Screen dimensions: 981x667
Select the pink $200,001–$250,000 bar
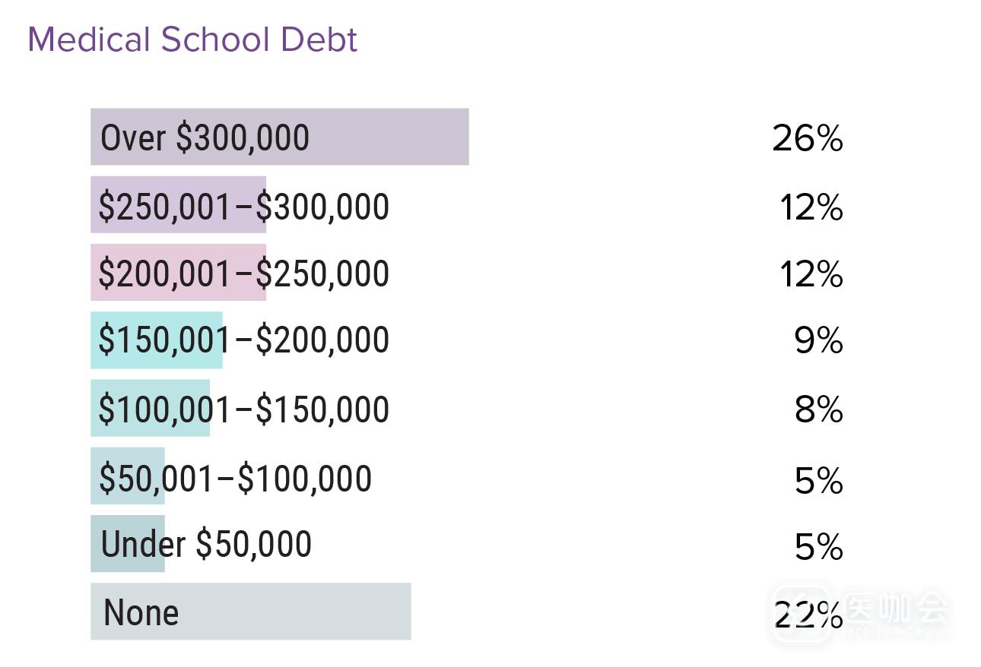click(x=178, y=273)
